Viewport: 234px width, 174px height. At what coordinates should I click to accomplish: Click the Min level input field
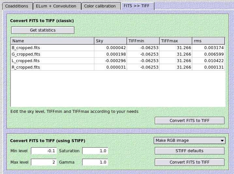pyautogui.click(x=44, y=151)
